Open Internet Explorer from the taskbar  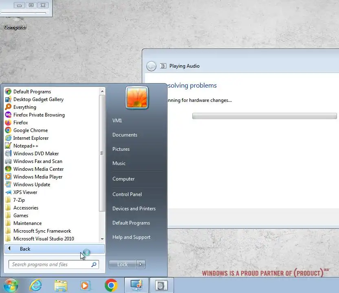(x=36, y=285)
